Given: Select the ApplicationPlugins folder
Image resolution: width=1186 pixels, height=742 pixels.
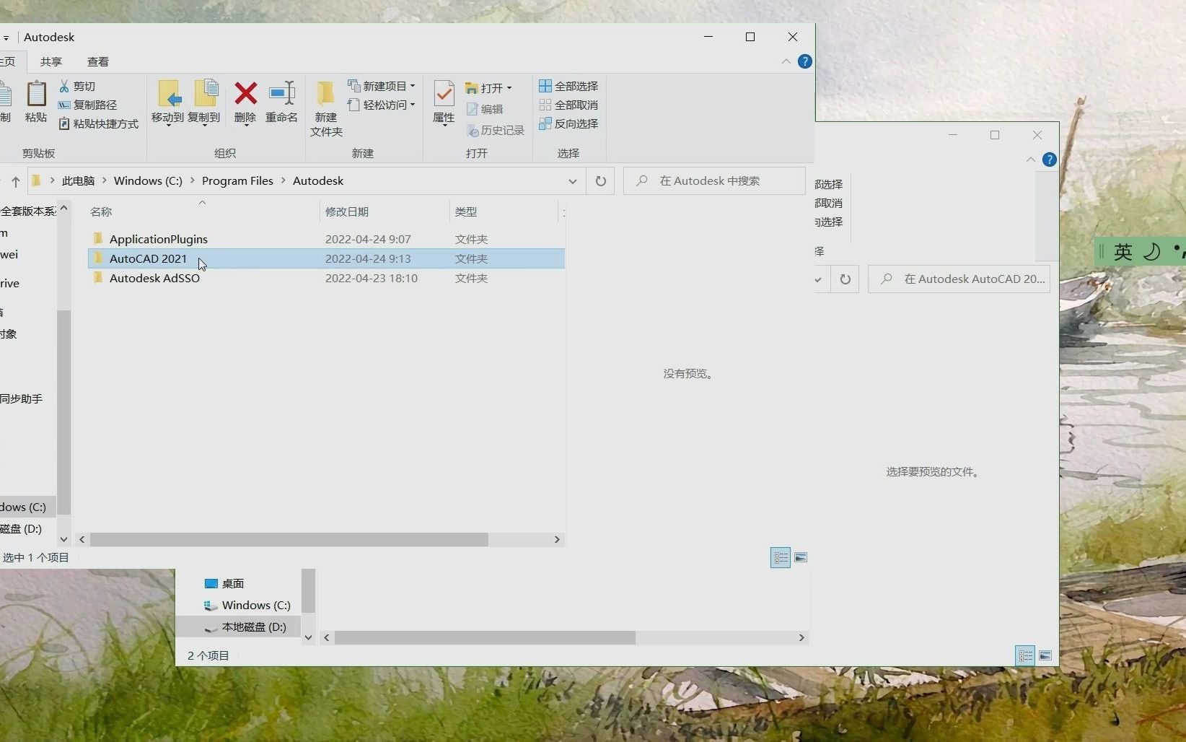Looking at the screenshot, I should (326, 239).
